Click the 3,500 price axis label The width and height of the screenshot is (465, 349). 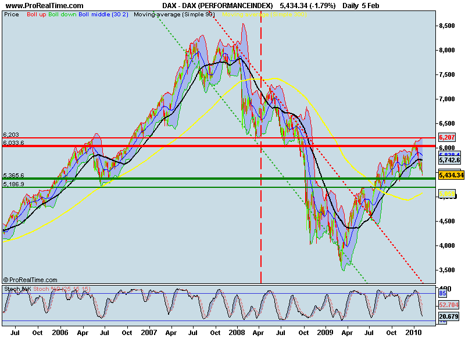[x=446, y=270]
